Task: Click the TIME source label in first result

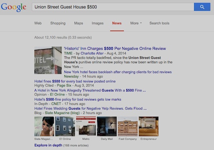Action: pyautogui.click(x=68, y=53)
